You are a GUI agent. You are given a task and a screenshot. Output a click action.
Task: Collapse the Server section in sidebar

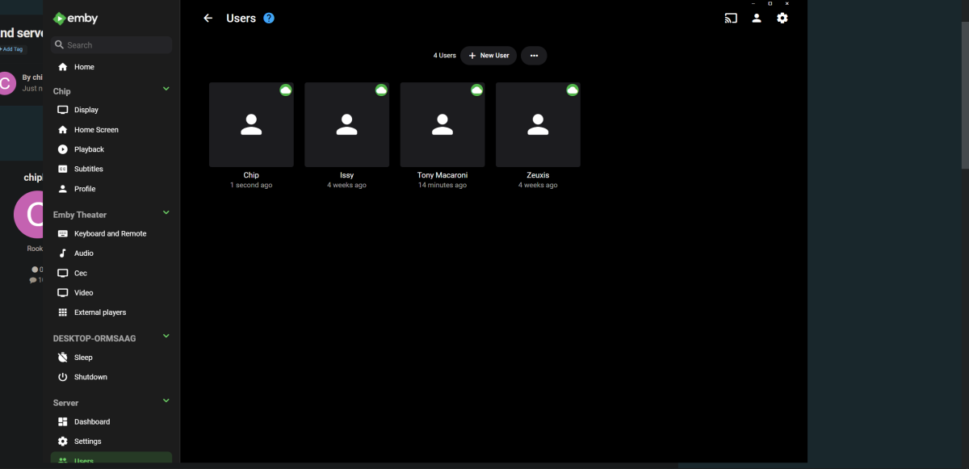click(x=166, y=400)
